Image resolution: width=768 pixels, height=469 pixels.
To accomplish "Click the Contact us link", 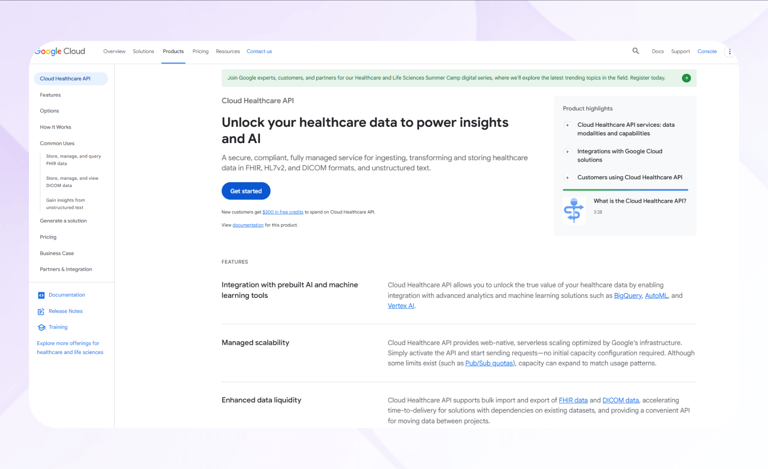I will 259,52.
